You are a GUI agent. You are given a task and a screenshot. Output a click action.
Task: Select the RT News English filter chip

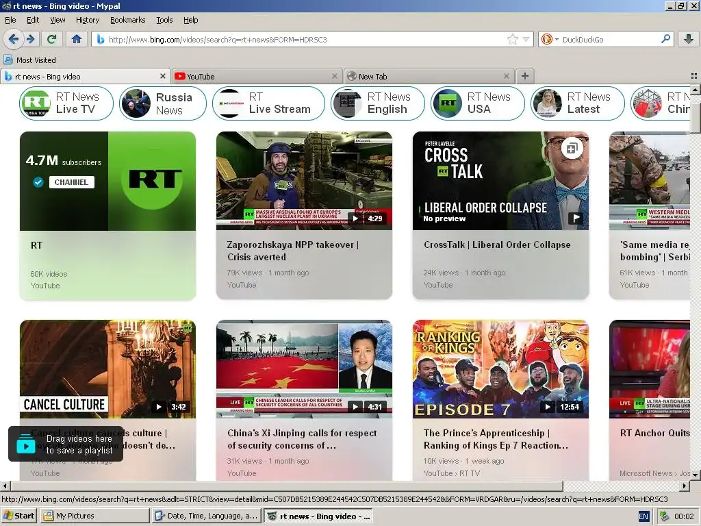(x=377, y=103)
